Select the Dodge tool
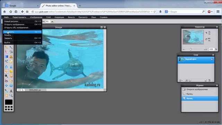 tap(6, 76)
